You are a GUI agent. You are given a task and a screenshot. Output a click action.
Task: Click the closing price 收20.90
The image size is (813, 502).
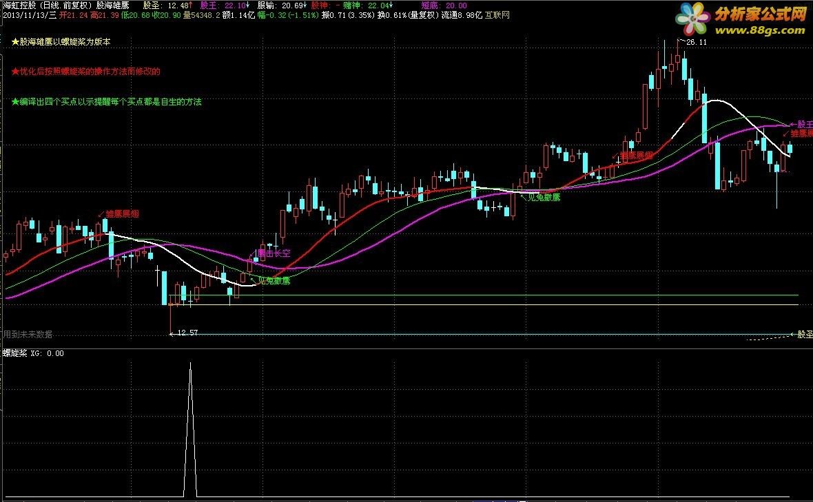point(166,15)
